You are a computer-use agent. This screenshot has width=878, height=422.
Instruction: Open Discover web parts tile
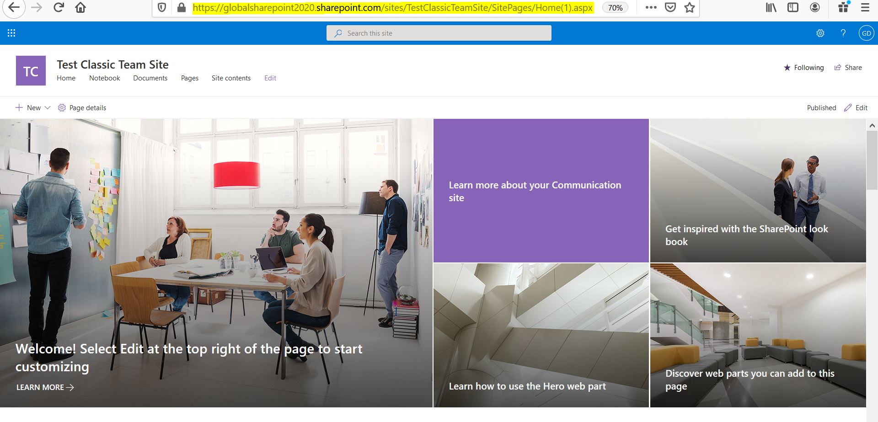pyautogui.click(x=758, y=335)
